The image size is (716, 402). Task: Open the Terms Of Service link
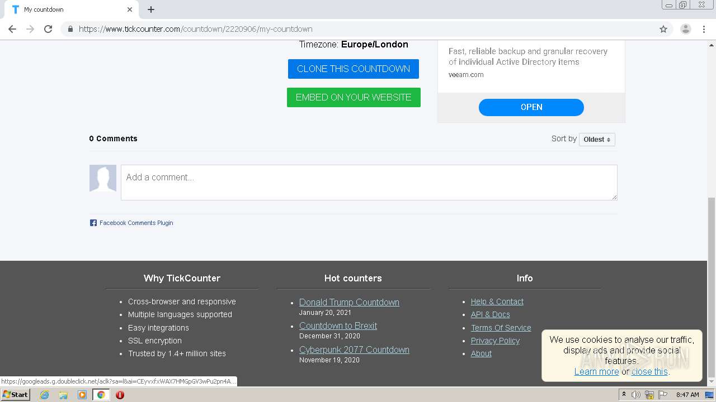(x=501, y=328)
